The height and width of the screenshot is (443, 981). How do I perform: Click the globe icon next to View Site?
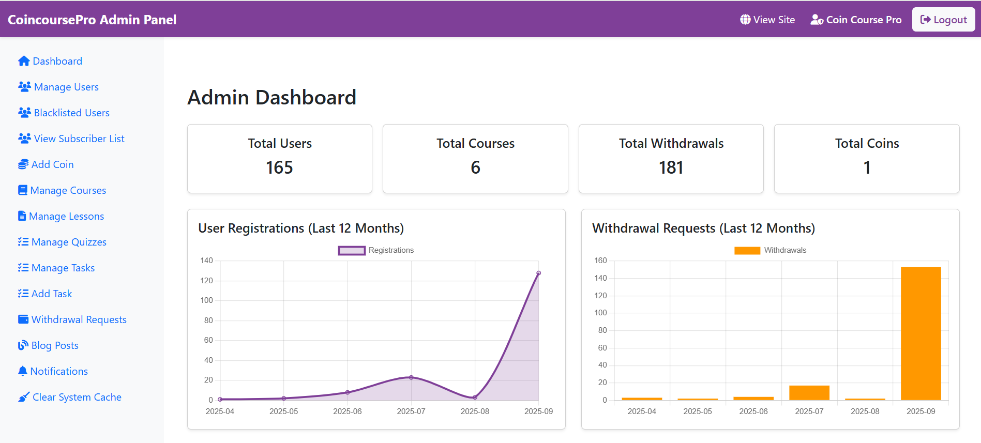click(x=745, y=20)
